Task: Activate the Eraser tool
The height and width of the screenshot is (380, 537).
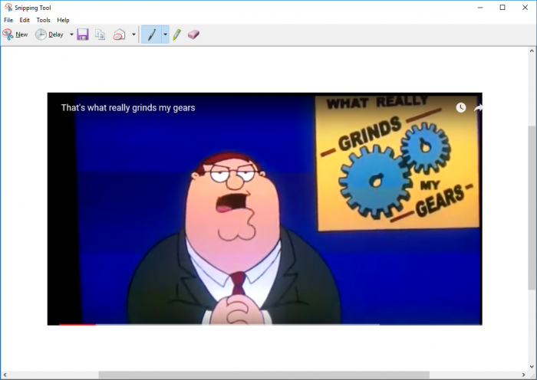Action: pos(193,34)
